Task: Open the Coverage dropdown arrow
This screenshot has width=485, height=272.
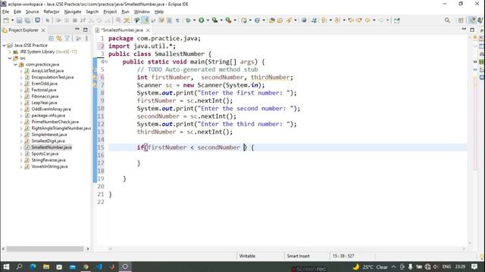Action: coord(221,20)
